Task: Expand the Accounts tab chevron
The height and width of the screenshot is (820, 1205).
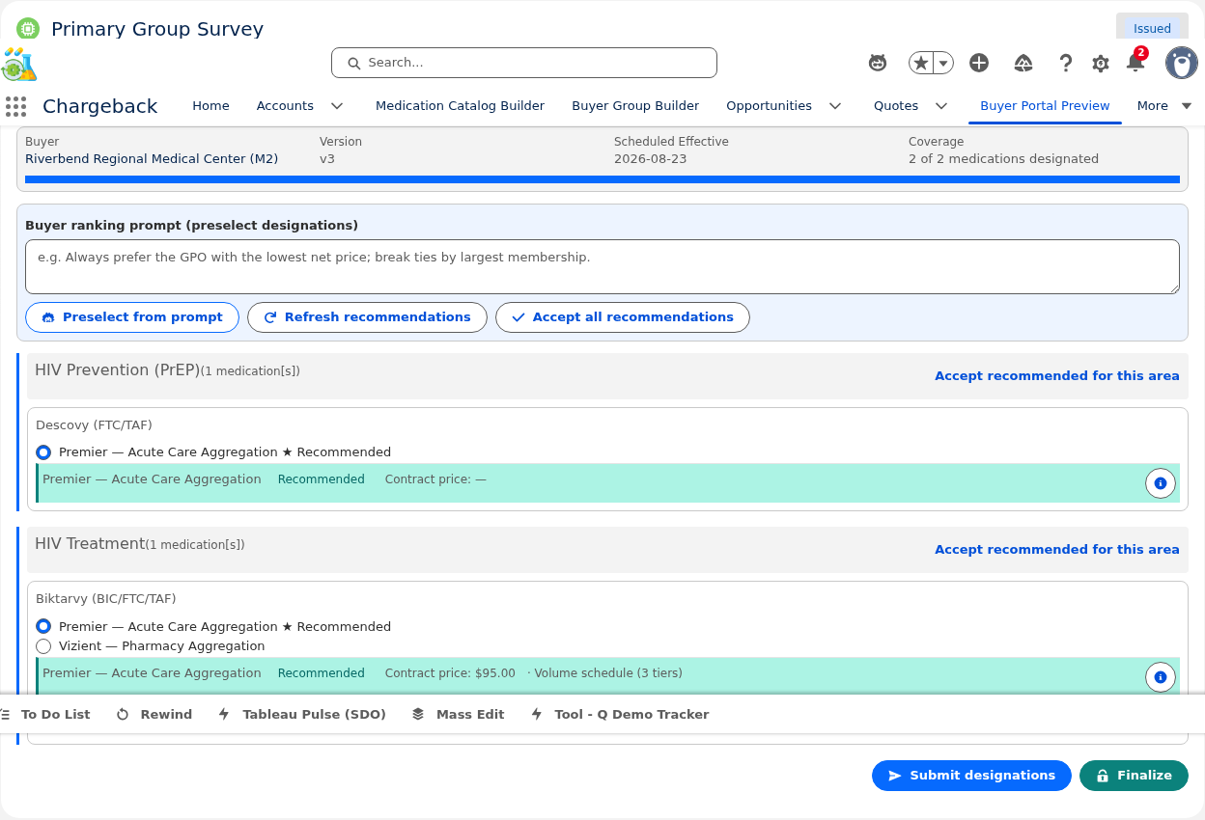Action: point(337,106)
